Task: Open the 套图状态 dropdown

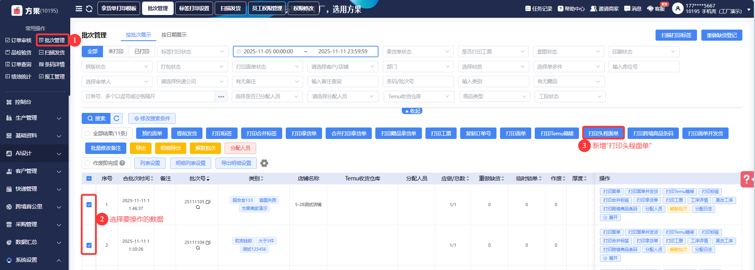Action: 568,52
